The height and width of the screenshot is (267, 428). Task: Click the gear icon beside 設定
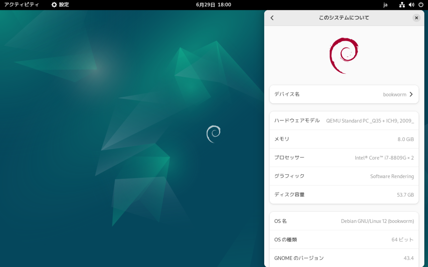[x=53, y=5]
